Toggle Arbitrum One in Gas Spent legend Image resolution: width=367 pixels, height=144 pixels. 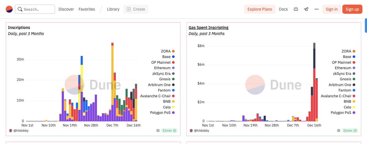342,85
